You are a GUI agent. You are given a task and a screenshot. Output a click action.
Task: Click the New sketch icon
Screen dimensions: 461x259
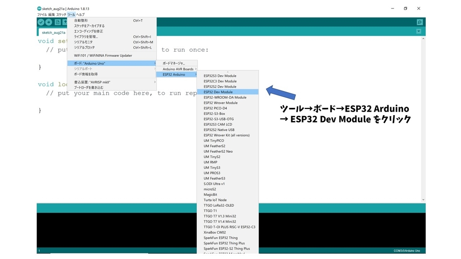coord(58,22)
